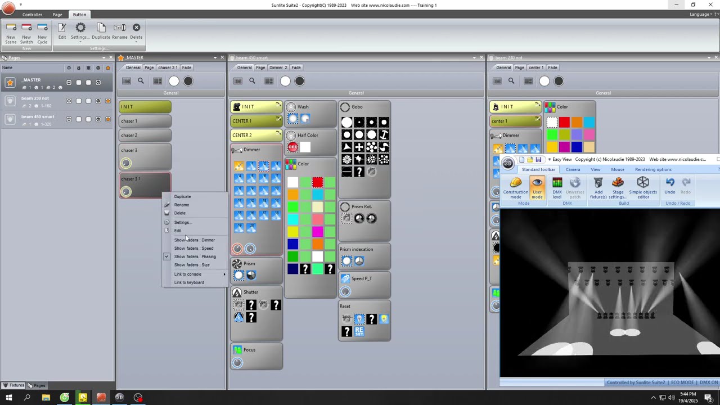The image size is (720, 405).
Task: Toggle the lock checkbox for beam 450 smart
Action: [78, 119]
